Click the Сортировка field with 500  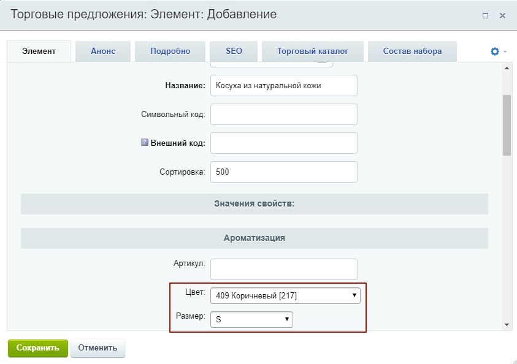(x=284, y=172)
